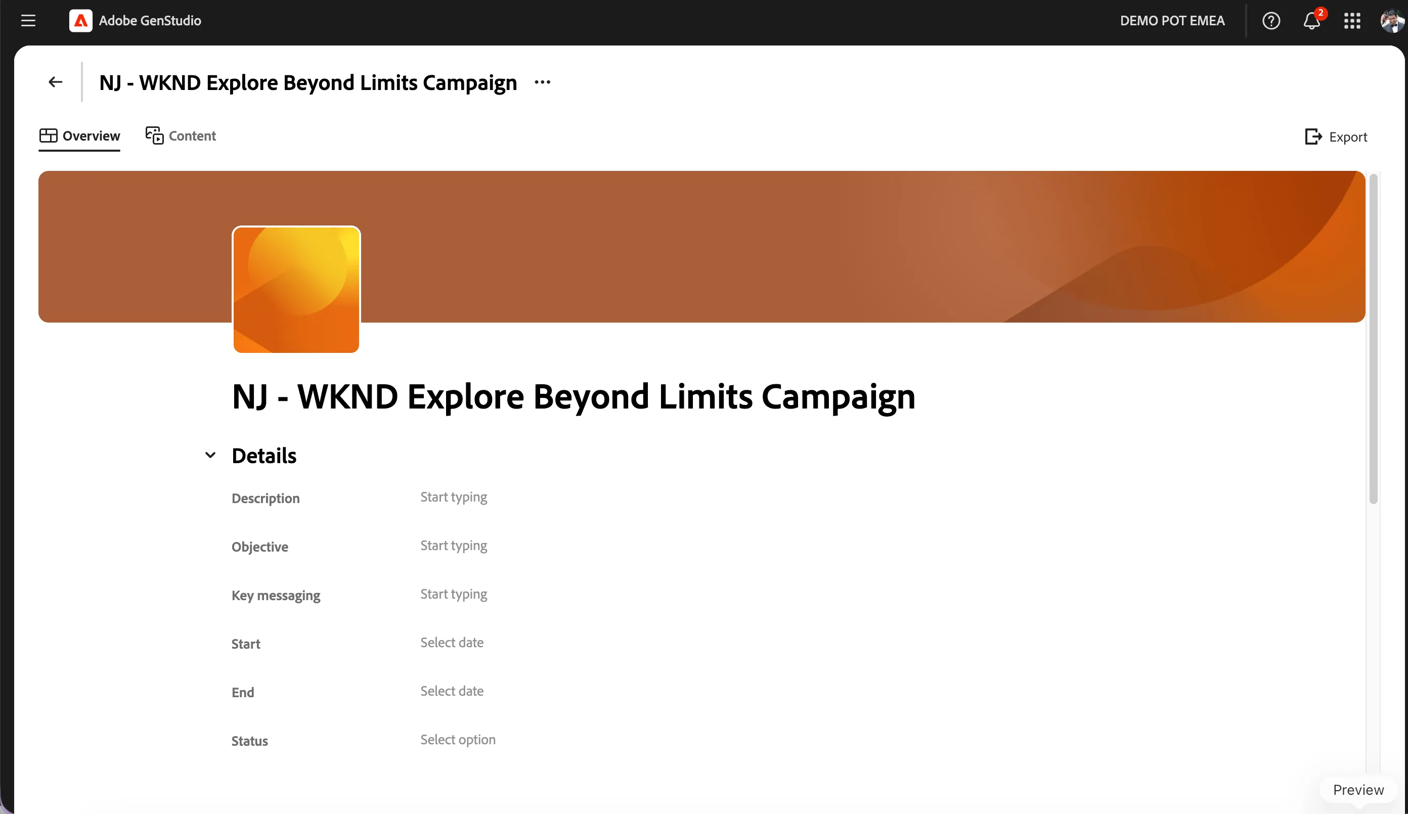Click the campaign thumbnail image

pos(296,289)
